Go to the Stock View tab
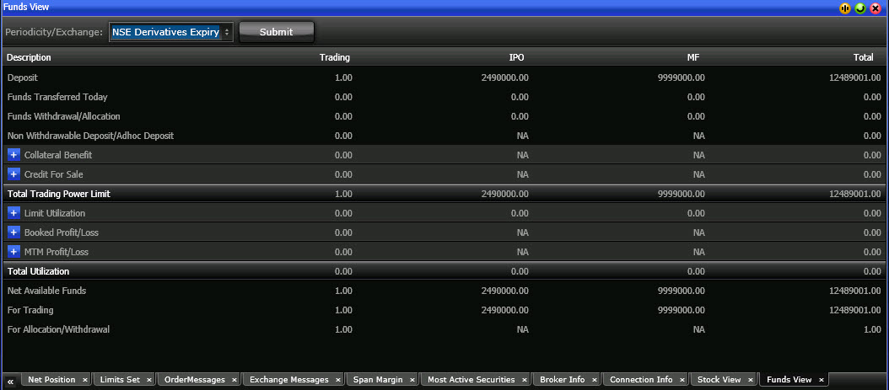This screenshot has width=889, height=390. (719, 380)
